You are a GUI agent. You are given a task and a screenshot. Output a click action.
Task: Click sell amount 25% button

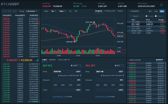(98, 85)
